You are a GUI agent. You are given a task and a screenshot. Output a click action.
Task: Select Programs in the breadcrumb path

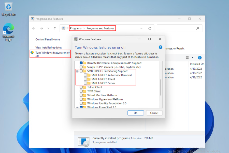click(x=76, y=28)
